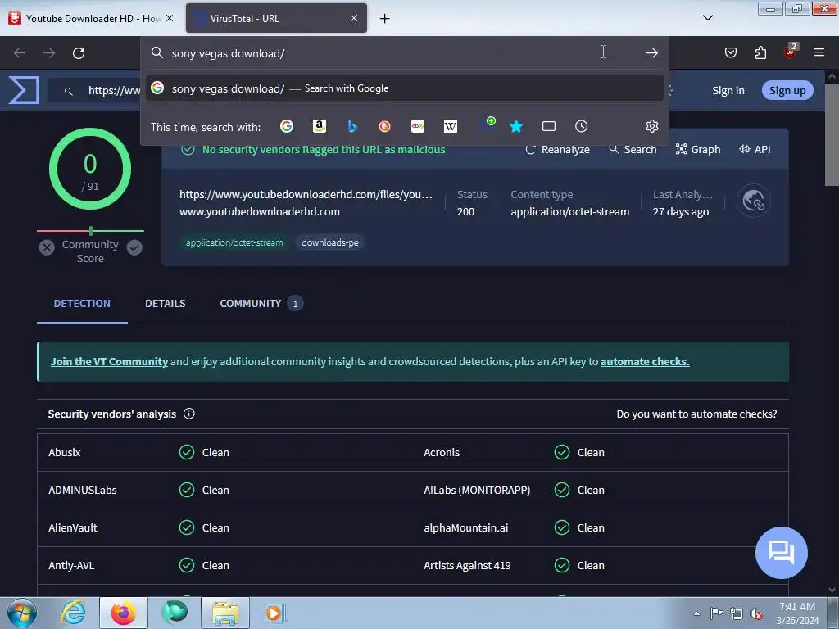This screenshot has height=629, width=839.
Task: Switch to Youtube Downloader HD browser tab
Action: 91,18
